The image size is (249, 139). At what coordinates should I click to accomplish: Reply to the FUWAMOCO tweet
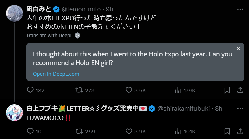tap(30, 131)
